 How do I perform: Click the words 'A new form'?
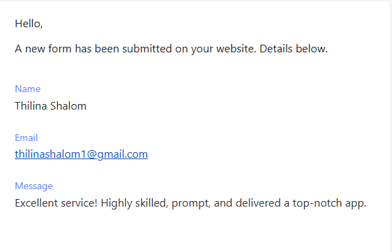pos(43,49)
